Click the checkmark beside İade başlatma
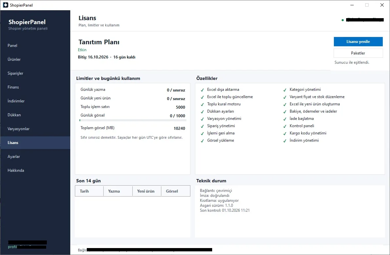The height and width of the screenshot is (255, 390). pyautogui.click(x=285, y=119)
